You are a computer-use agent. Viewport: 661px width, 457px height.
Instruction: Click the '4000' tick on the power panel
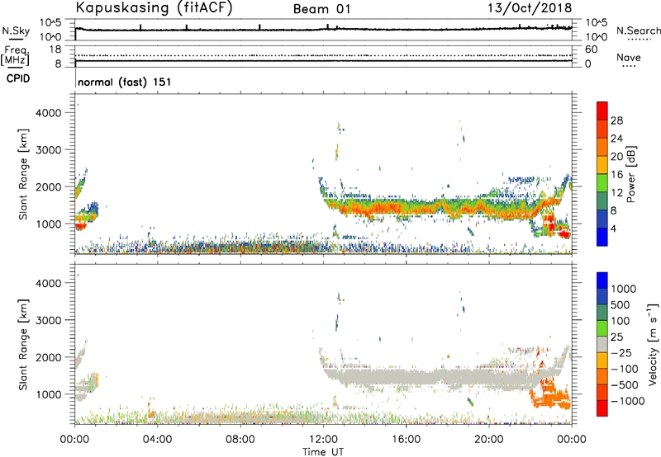click(x=49, y=113)
